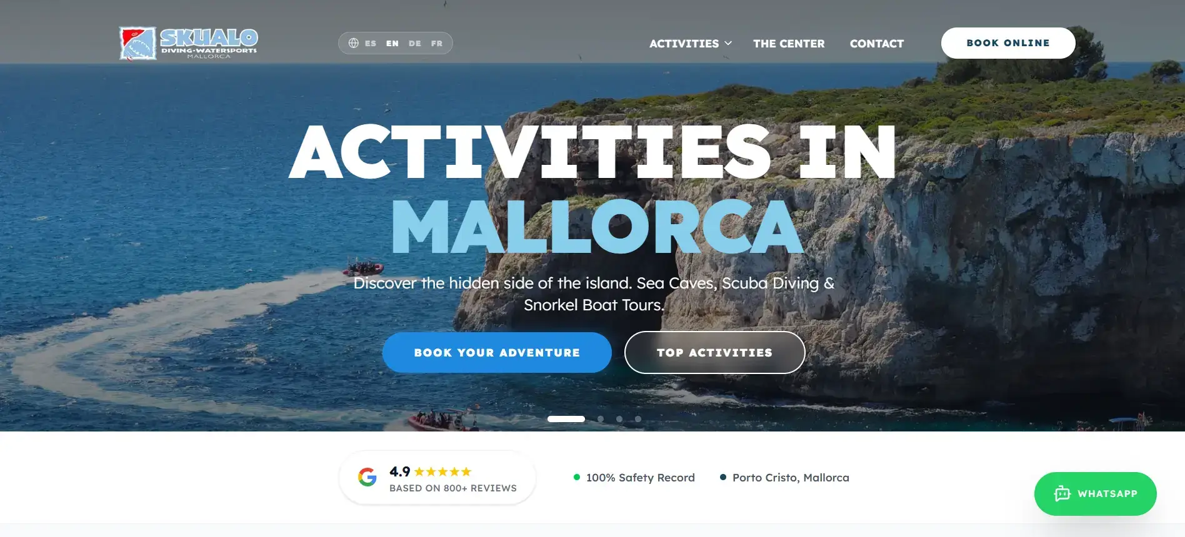This screenshot has width=1185, height=537.
Task: Click the Book Online button
Action: pos(1008,43)
